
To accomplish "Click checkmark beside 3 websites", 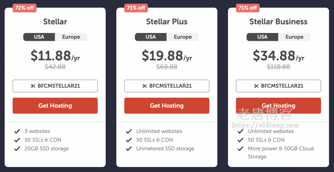I will [17, 131].
